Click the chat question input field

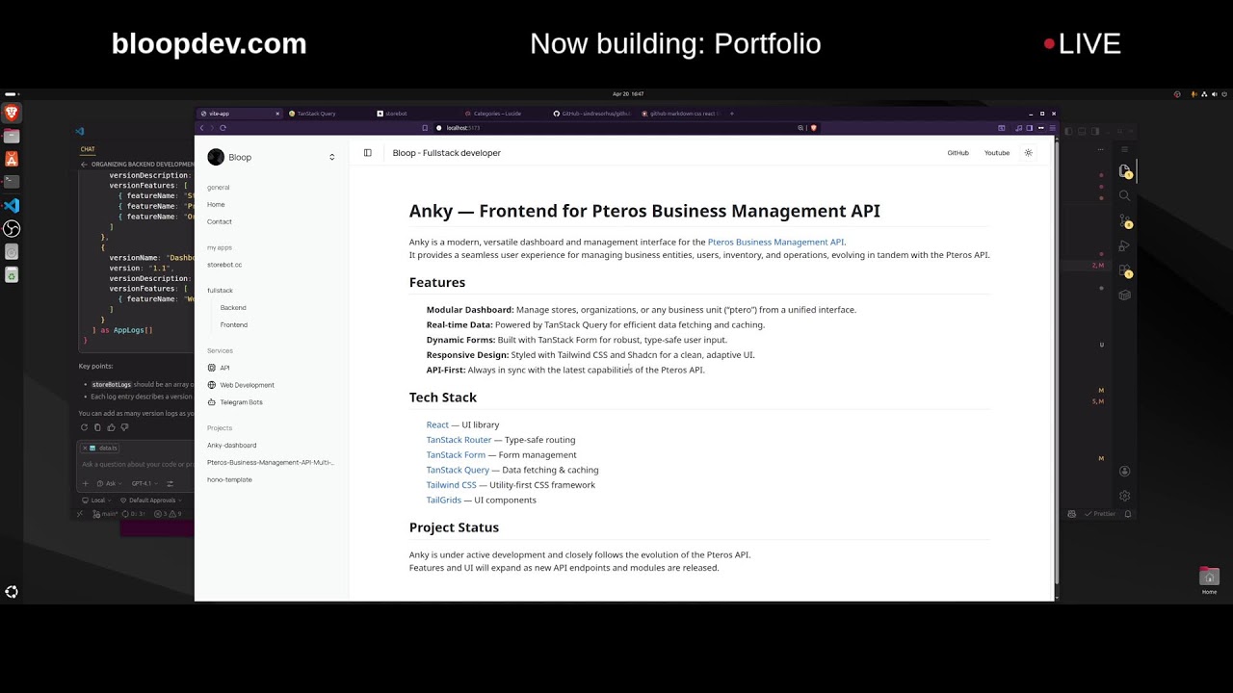135,464
